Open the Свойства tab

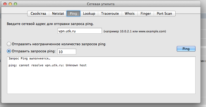click(x=38, y=13)
